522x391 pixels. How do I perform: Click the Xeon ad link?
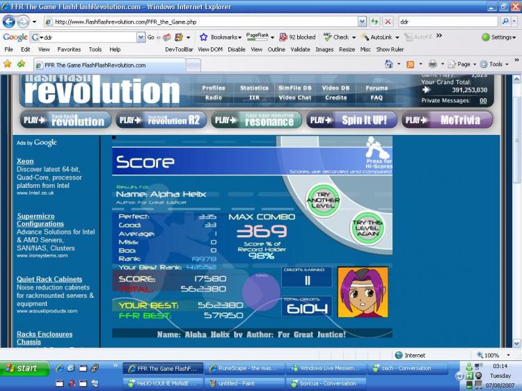pyautogui.click(x=25, y=161)
